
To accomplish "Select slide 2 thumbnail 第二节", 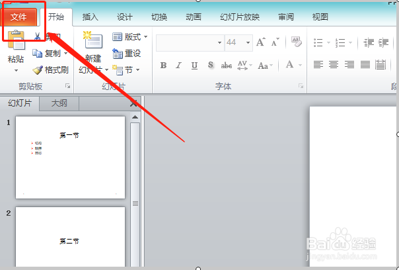I will click(x=70, y=237).
